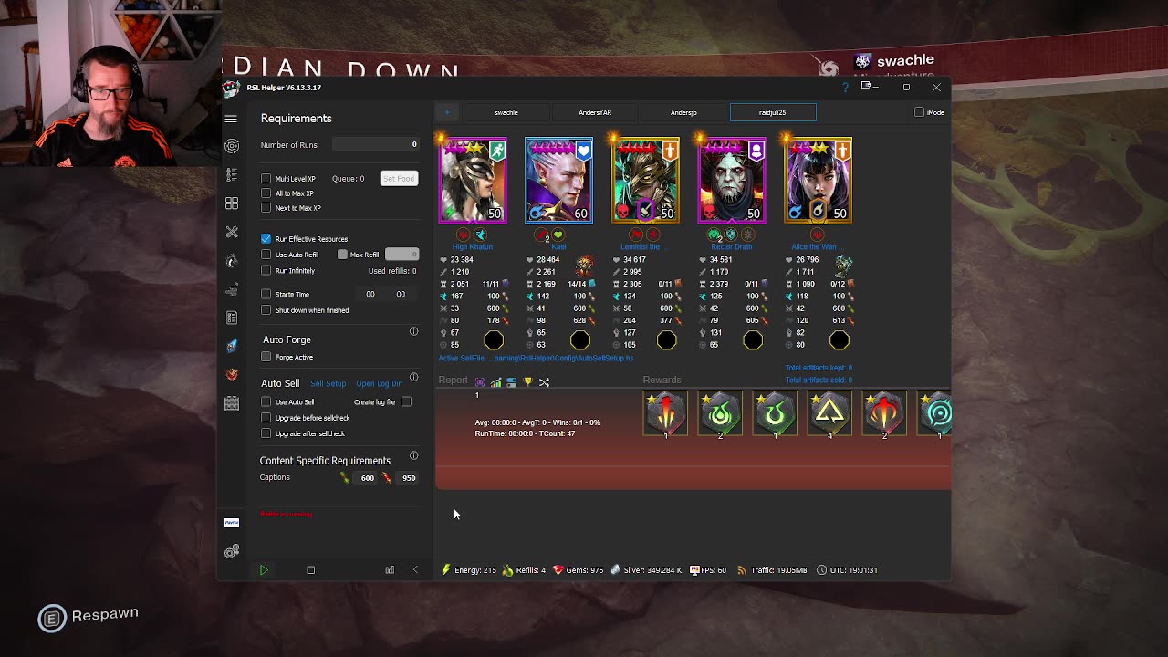The image size is (1168, 657).
Task: Click the target icon below the hamburger menu
Action: pyautogui.click(x=232, y=146)
